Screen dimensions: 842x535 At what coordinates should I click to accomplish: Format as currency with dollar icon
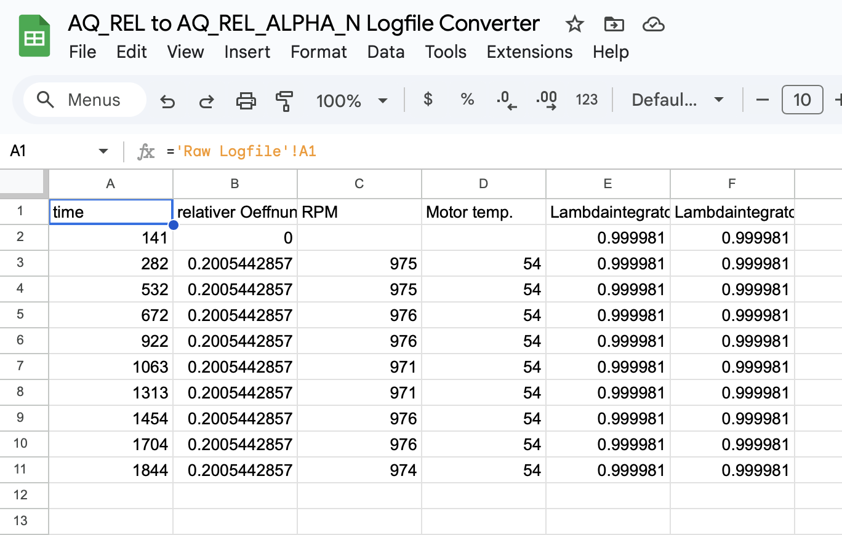[428, 100]
